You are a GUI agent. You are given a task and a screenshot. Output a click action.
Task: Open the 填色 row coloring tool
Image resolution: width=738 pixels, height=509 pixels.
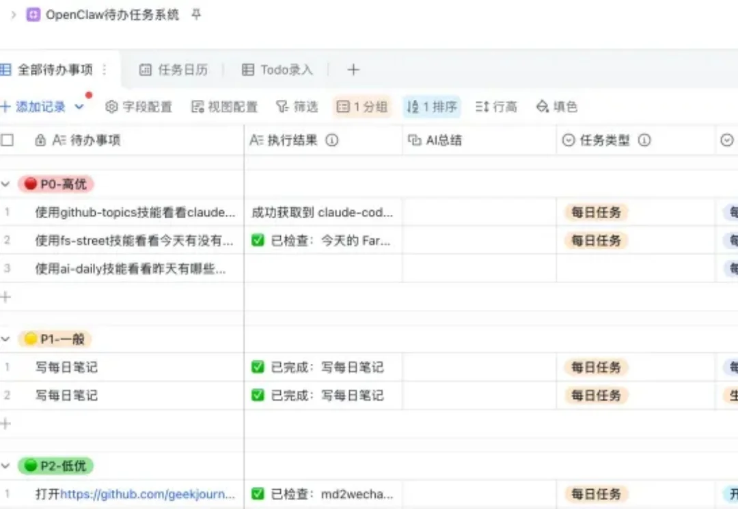(557, 106)
